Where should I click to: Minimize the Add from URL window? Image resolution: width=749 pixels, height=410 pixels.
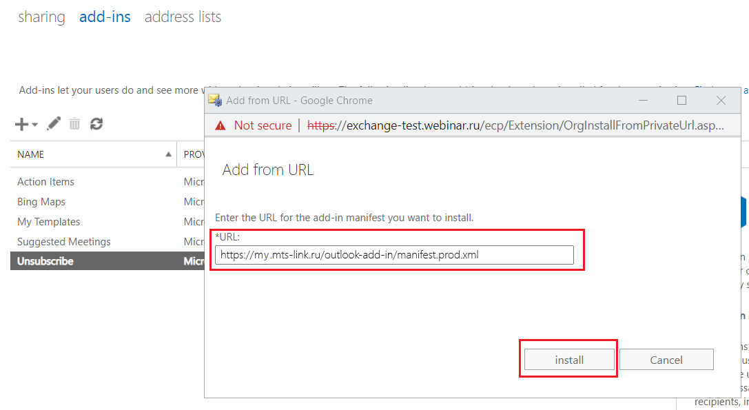coord(643,101)
